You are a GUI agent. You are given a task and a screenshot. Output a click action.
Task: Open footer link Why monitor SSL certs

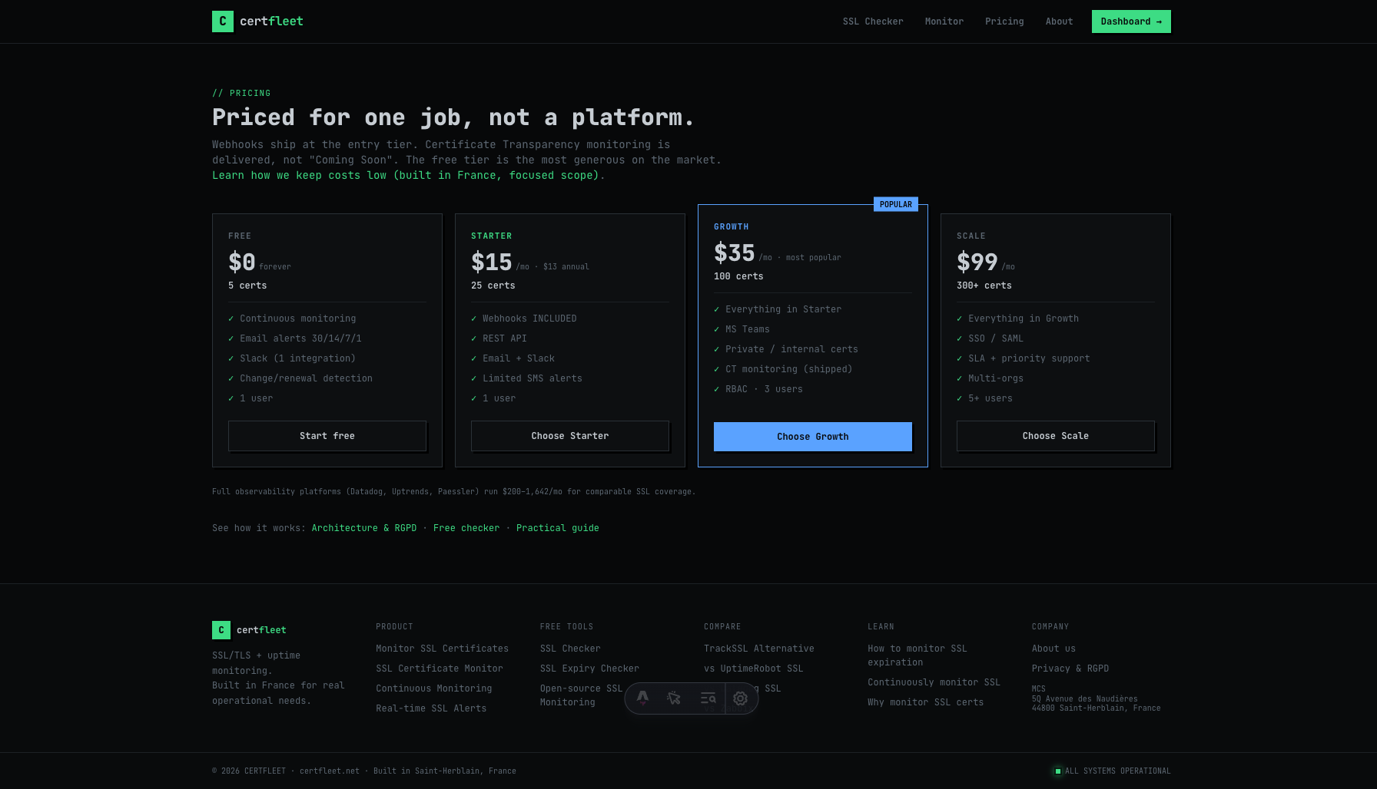click(925, 702)
